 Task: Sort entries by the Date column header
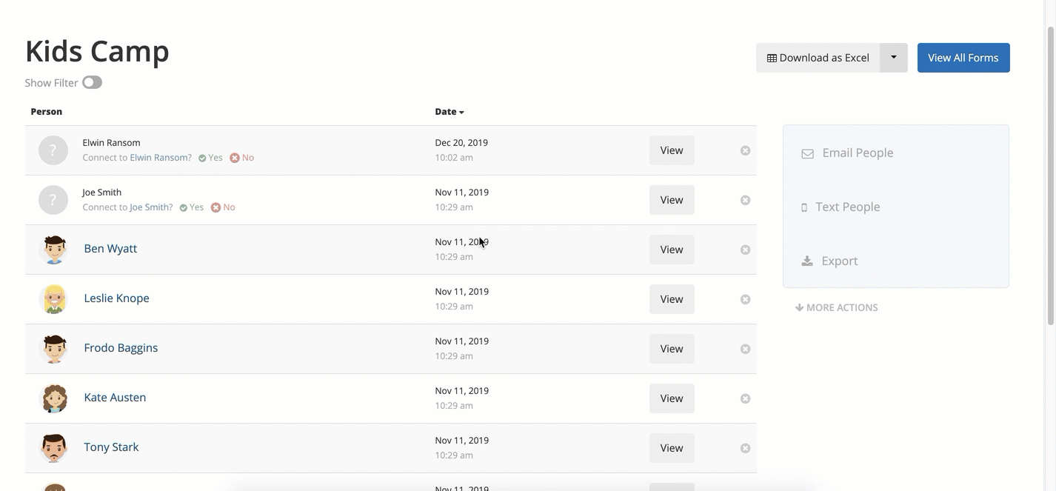click(450, 112)
